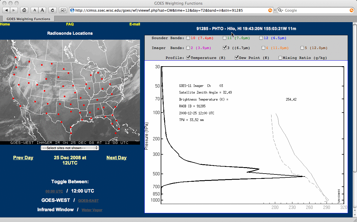Check Imager band 4 (11.0µm)
Image resolution: width=357 pixels, height=222 pixels.
(x=263, y=48)
